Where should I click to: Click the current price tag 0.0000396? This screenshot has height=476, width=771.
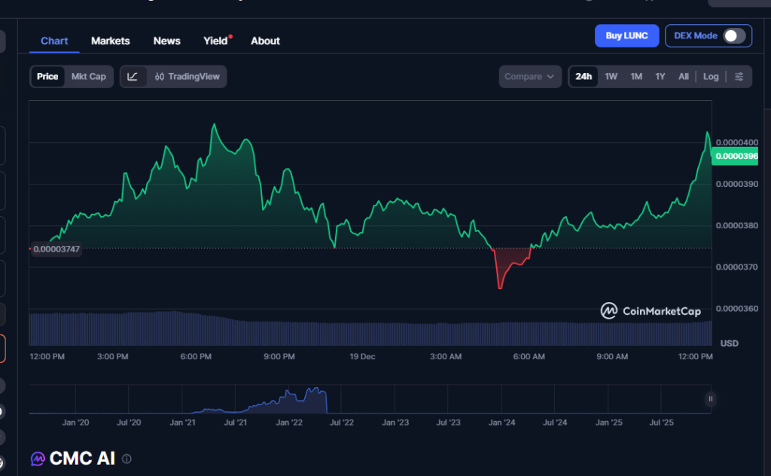pyautogui.click(x=736, y=156)
